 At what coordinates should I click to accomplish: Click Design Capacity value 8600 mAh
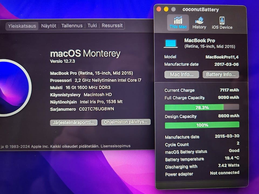[229, 116]
